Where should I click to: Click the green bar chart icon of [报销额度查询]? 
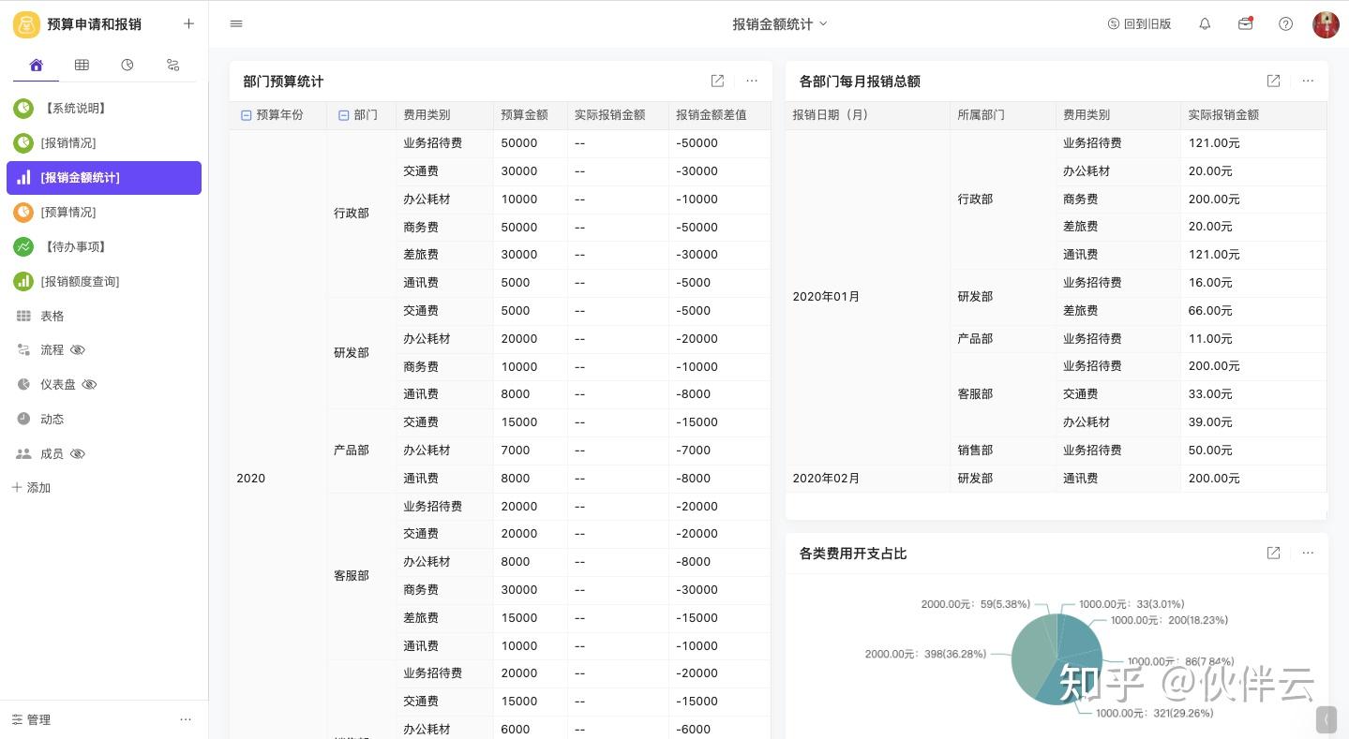23,282
